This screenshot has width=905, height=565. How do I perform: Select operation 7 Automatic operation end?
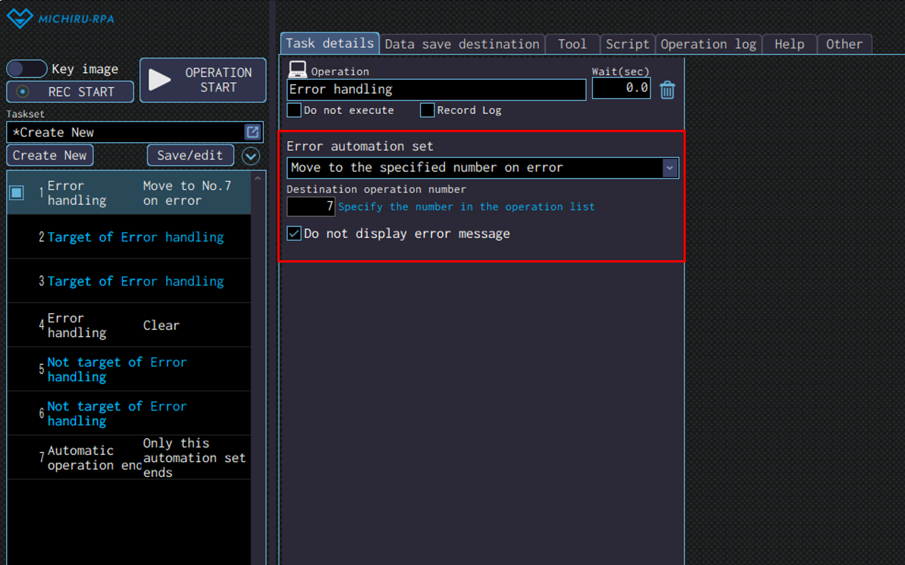[129, 458]
